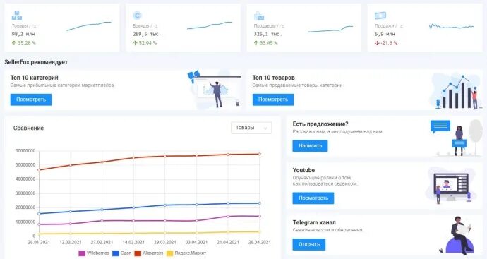Click the Telegram канал reader illustration
The width and height of the screenshot is (487, 259).
pos(459,235)
